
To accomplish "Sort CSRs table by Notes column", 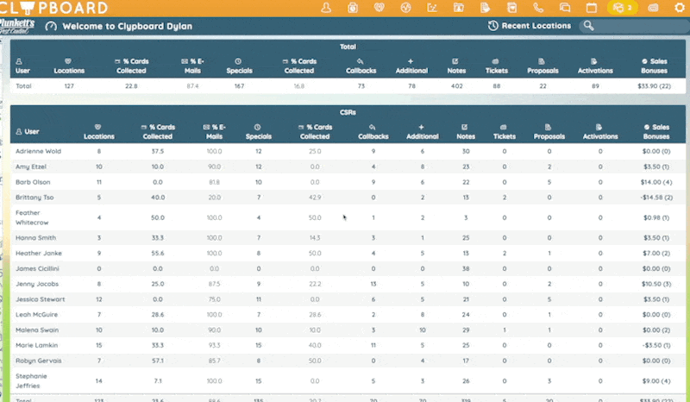I will (466, 132).
